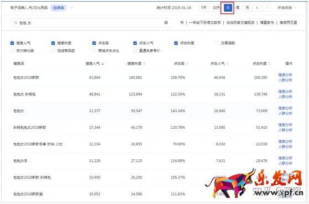Open 搜索分析 for 包包女2018新款

pos(285,75)
